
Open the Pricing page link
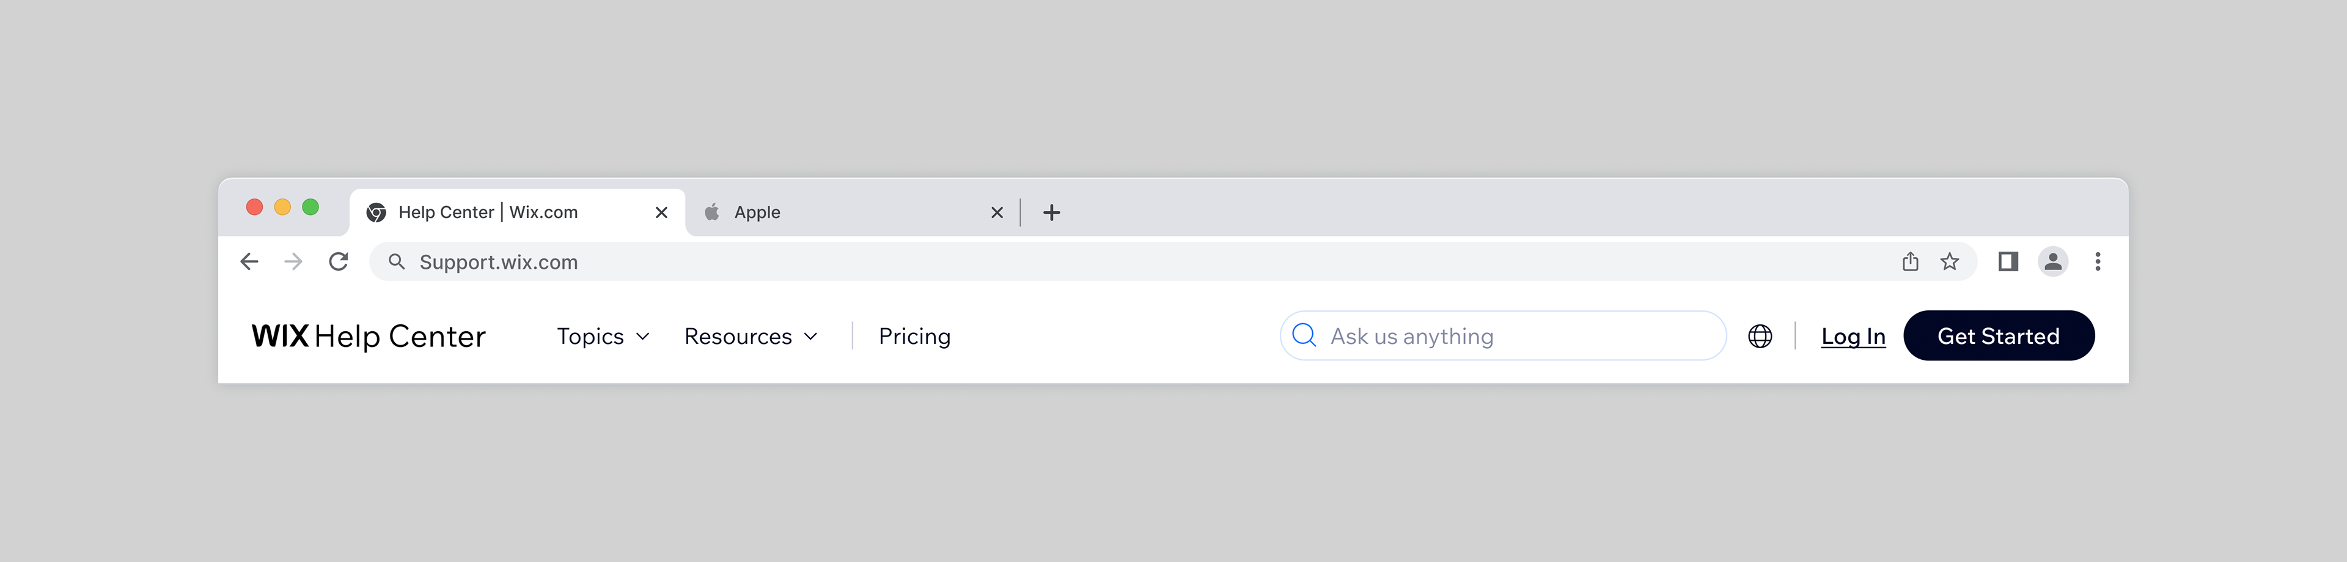coord(914,336)
